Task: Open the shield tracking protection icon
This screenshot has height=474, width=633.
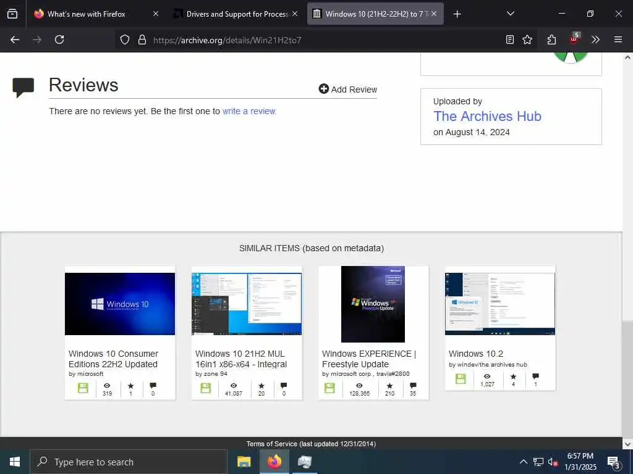Action: (125, 39)
